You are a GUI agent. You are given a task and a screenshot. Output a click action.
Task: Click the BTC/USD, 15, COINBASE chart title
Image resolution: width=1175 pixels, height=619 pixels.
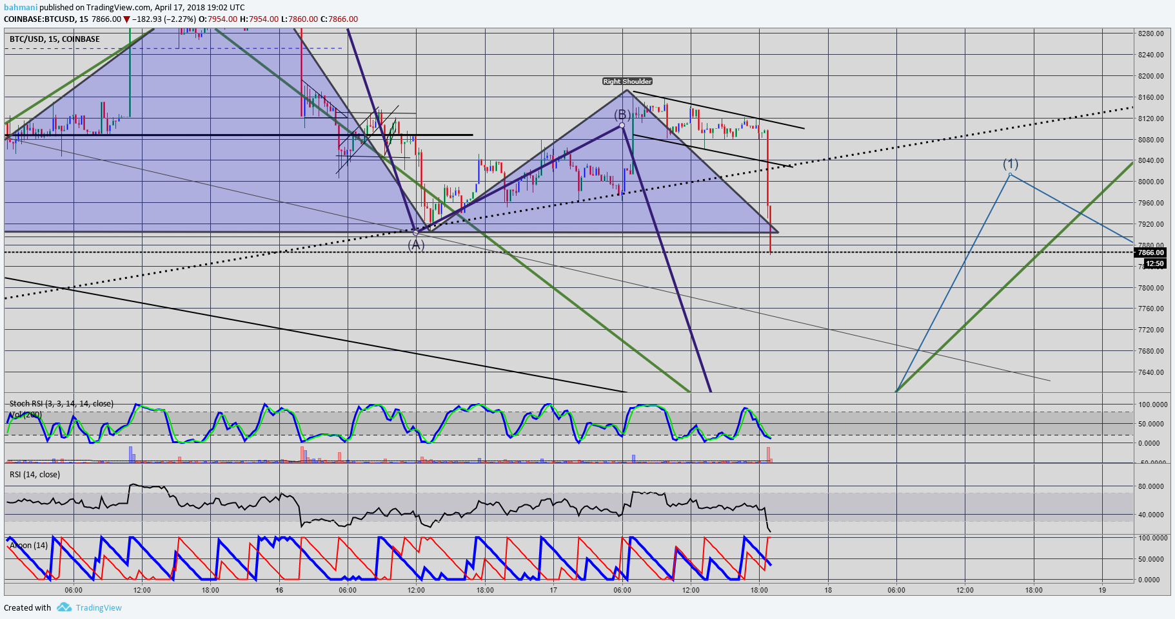coord(55,39)
